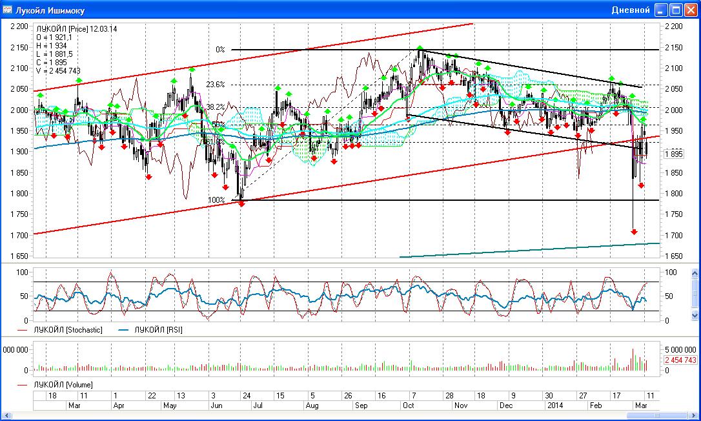Viewport: 701px width, 421px height.
Task: Minimize the Лукойл Ишимоку chart window
Action: (661, 10)
